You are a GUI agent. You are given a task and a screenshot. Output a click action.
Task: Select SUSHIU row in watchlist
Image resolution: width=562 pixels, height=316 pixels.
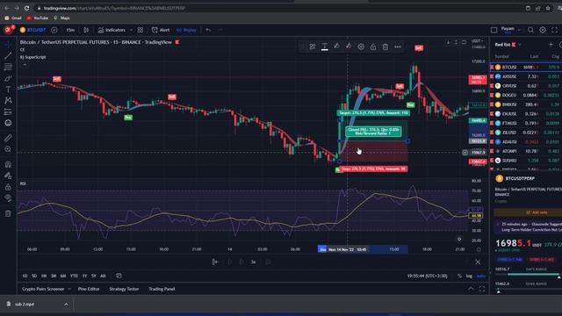(526, 161)
